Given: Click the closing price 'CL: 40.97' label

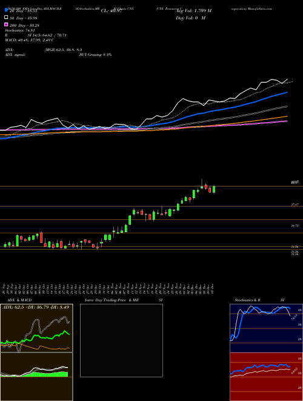Looking at the screenshot, I should [x=112, y=11].
